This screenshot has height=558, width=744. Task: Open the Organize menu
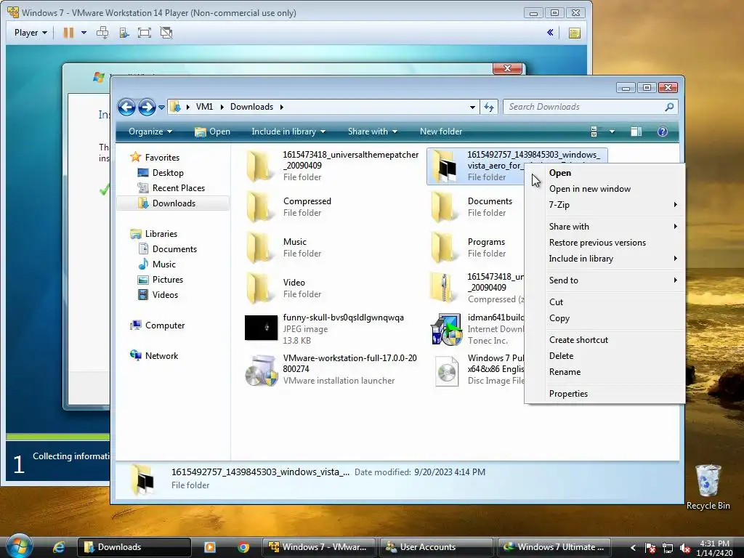pos(150,132)
